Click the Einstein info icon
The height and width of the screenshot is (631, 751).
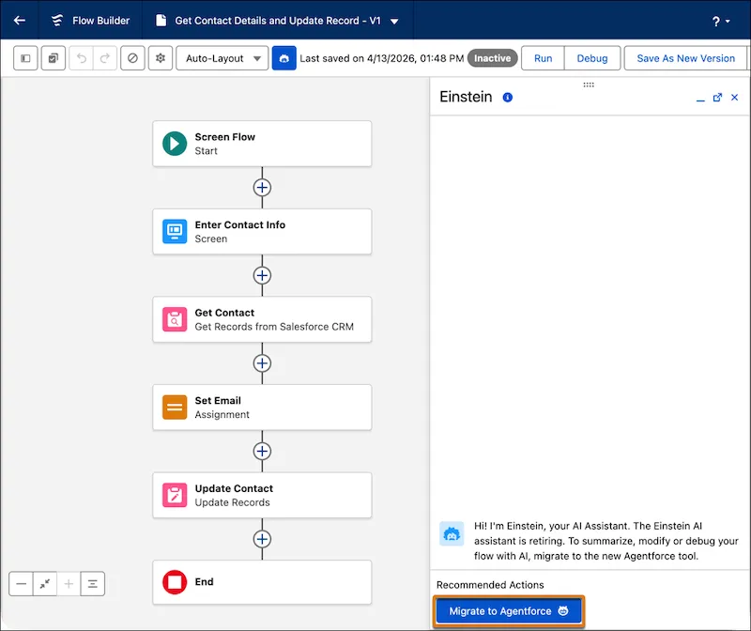pos(508,98)
